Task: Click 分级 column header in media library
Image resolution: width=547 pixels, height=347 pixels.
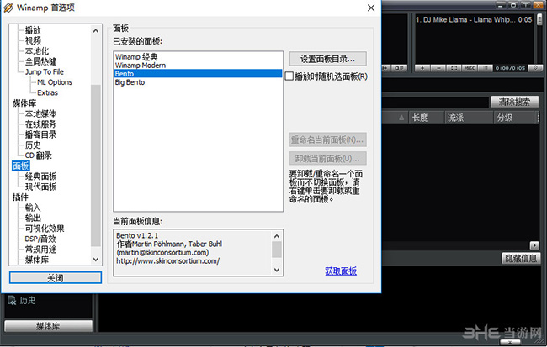Action: point(514,118)
